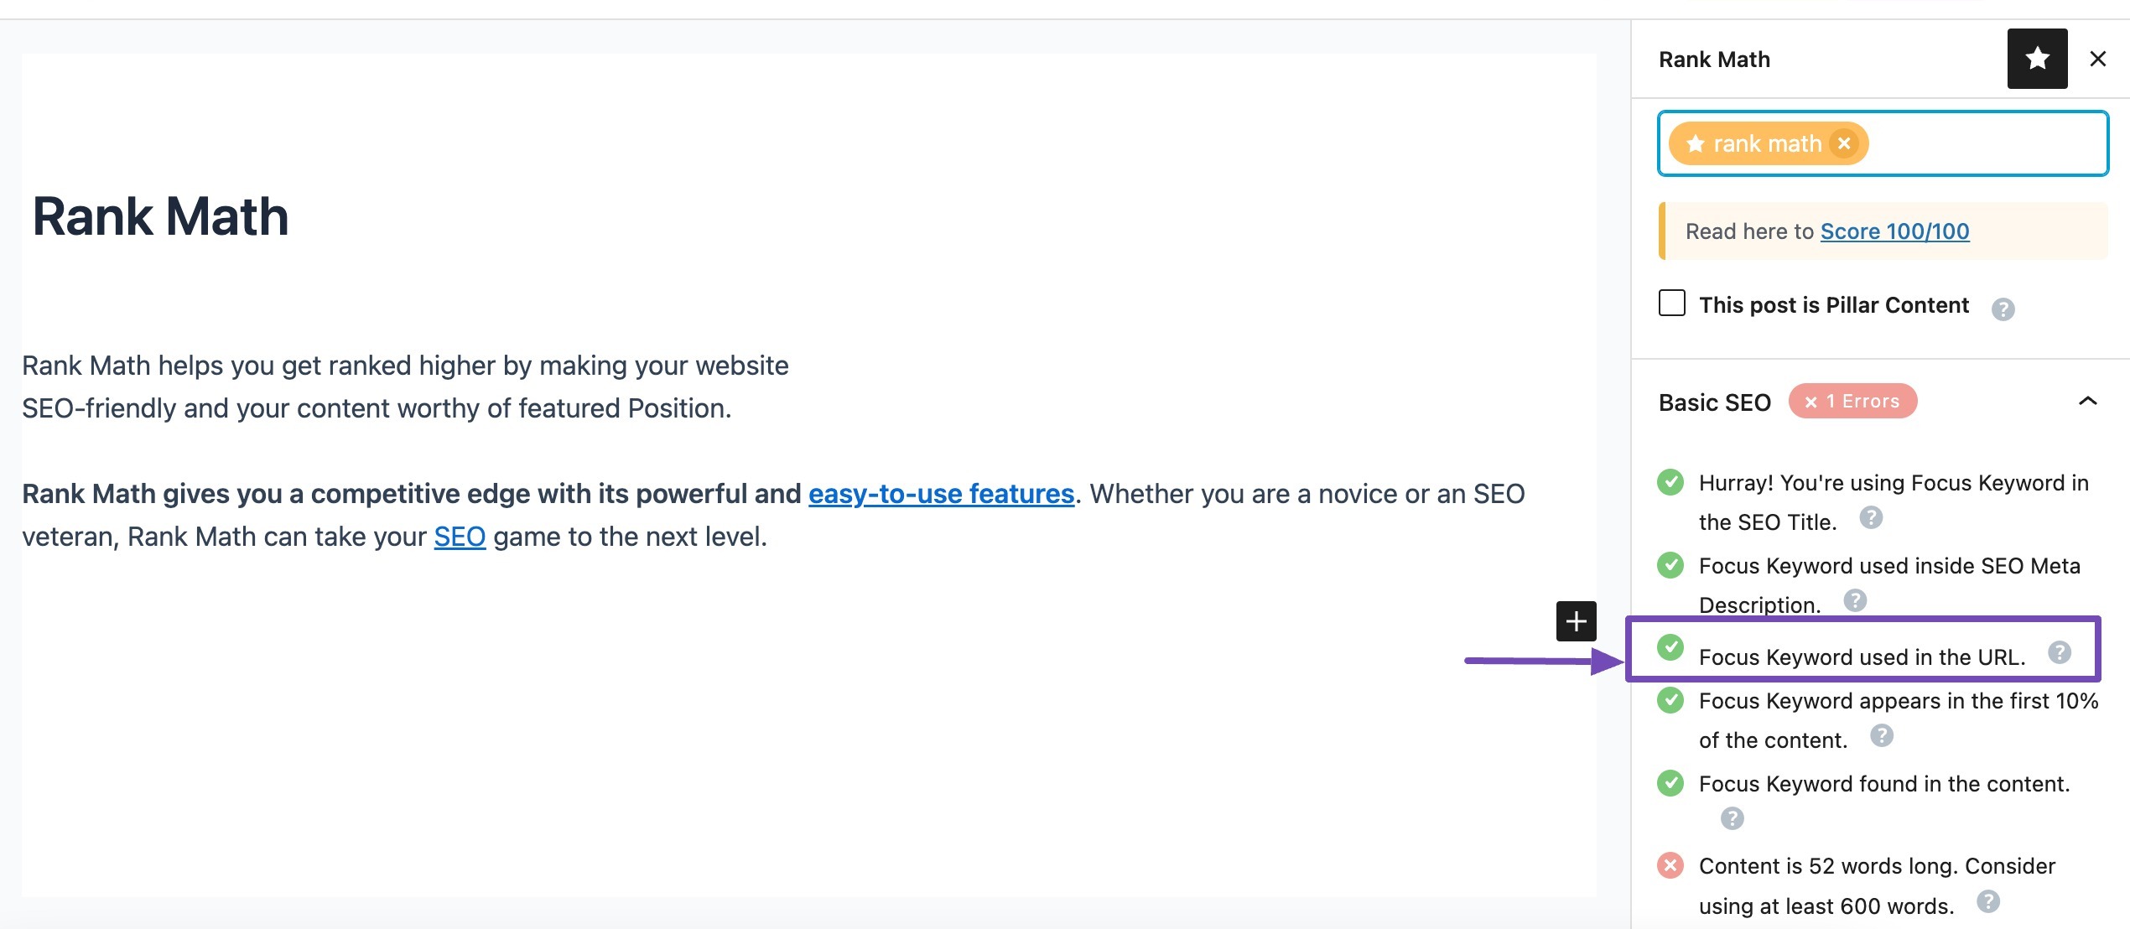Open help for content word length warning
This screenshot has height=929, width=2130.
tap(1988, 902)
